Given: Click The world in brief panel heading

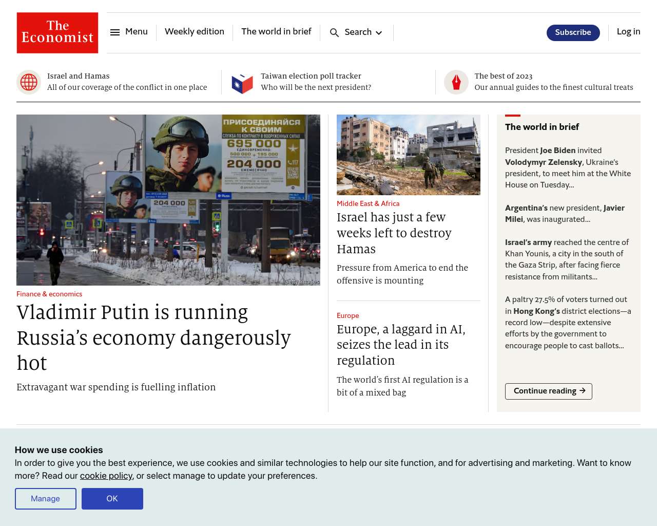Looking at the screenshot, I should (542, 127).
